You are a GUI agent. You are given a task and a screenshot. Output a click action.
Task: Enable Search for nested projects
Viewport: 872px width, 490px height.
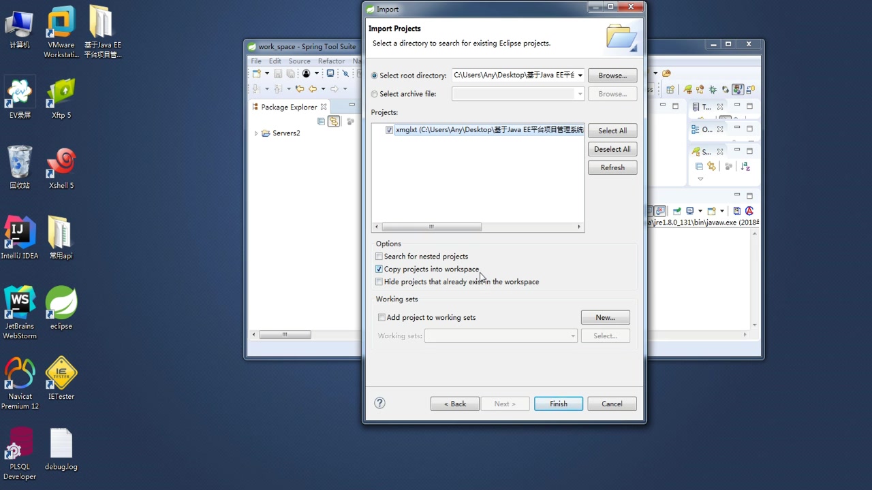pos(379,257)
